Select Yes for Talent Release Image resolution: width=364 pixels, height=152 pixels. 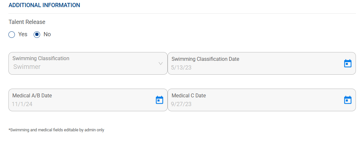pos(12,35)
